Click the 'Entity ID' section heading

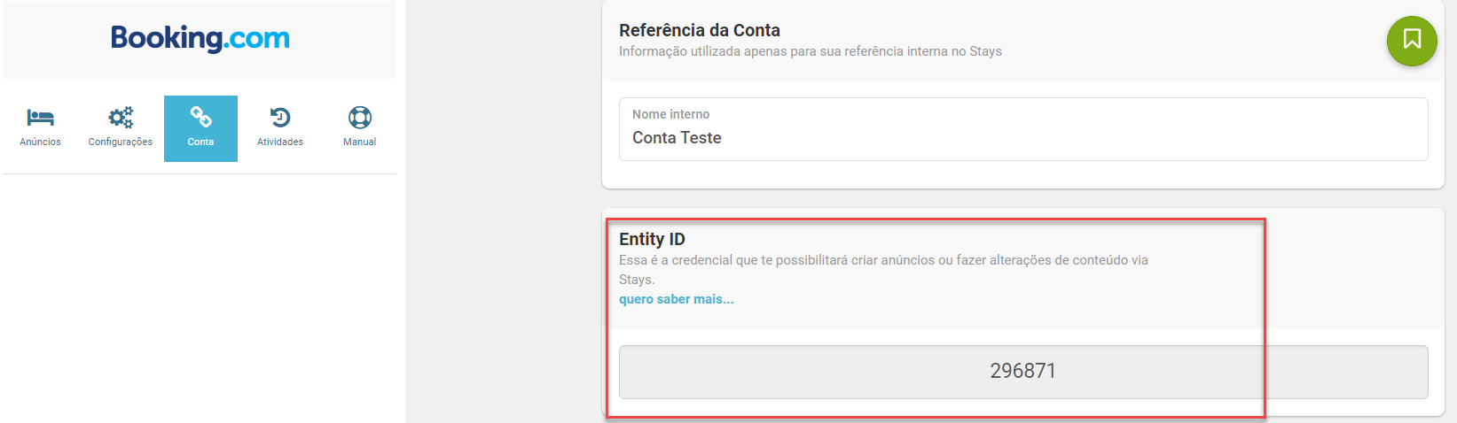point(652,239)
